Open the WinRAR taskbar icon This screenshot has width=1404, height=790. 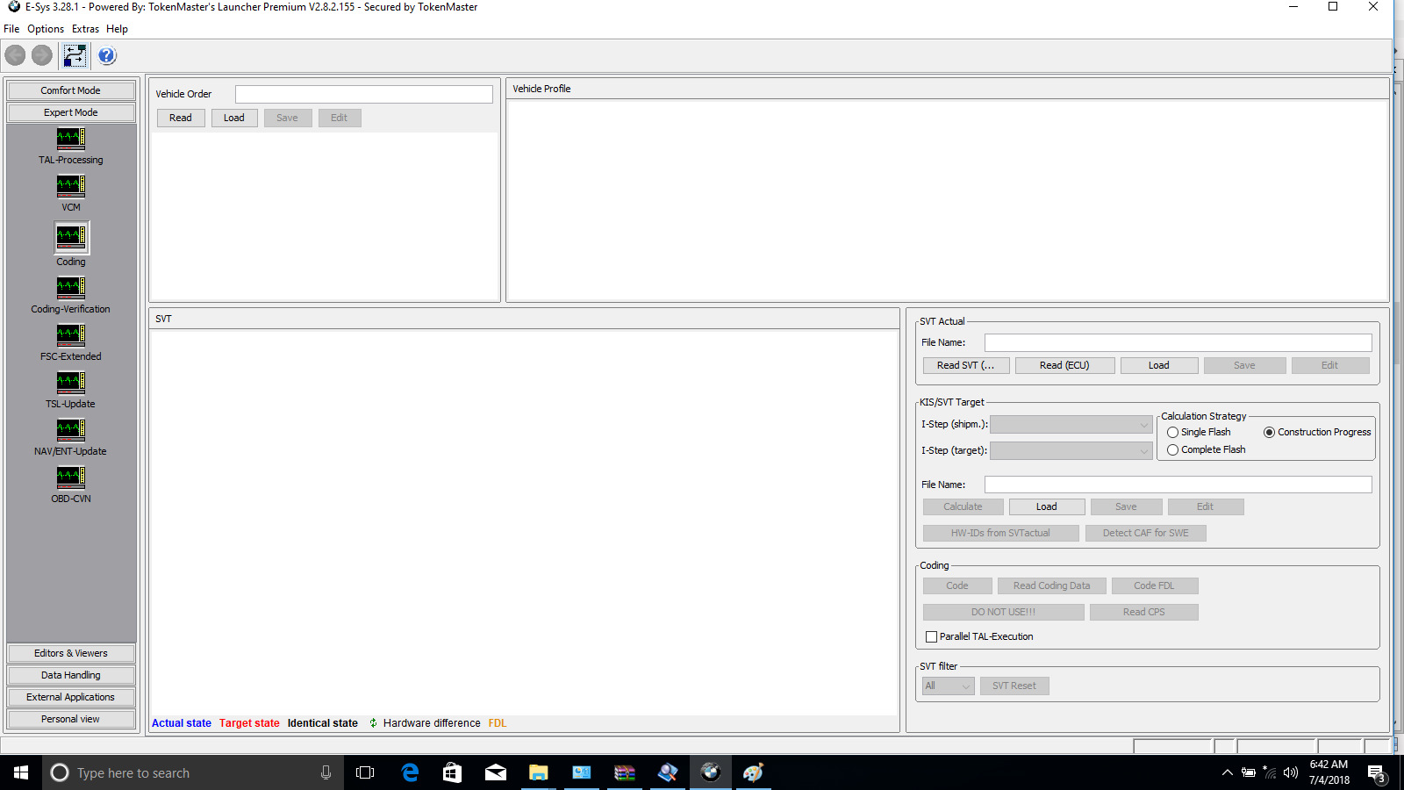coord(625,772)
